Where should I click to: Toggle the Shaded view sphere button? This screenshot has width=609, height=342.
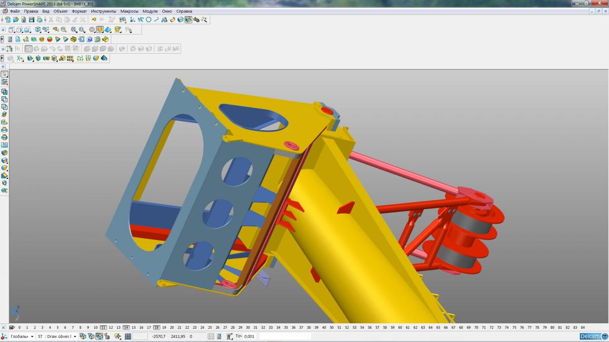pyautogui.click(x=100, y=29)
